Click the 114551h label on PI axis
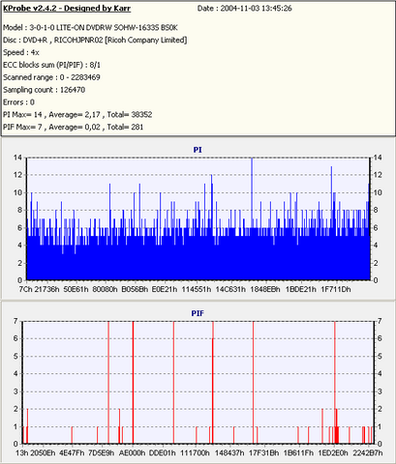The height and width of the screenshot is (464, 396). pos(197,289)
